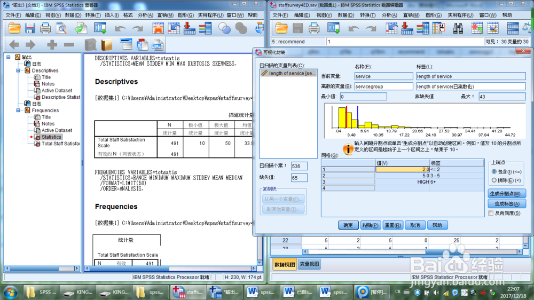Collapse the 输出 root tree node

(9, 57)
